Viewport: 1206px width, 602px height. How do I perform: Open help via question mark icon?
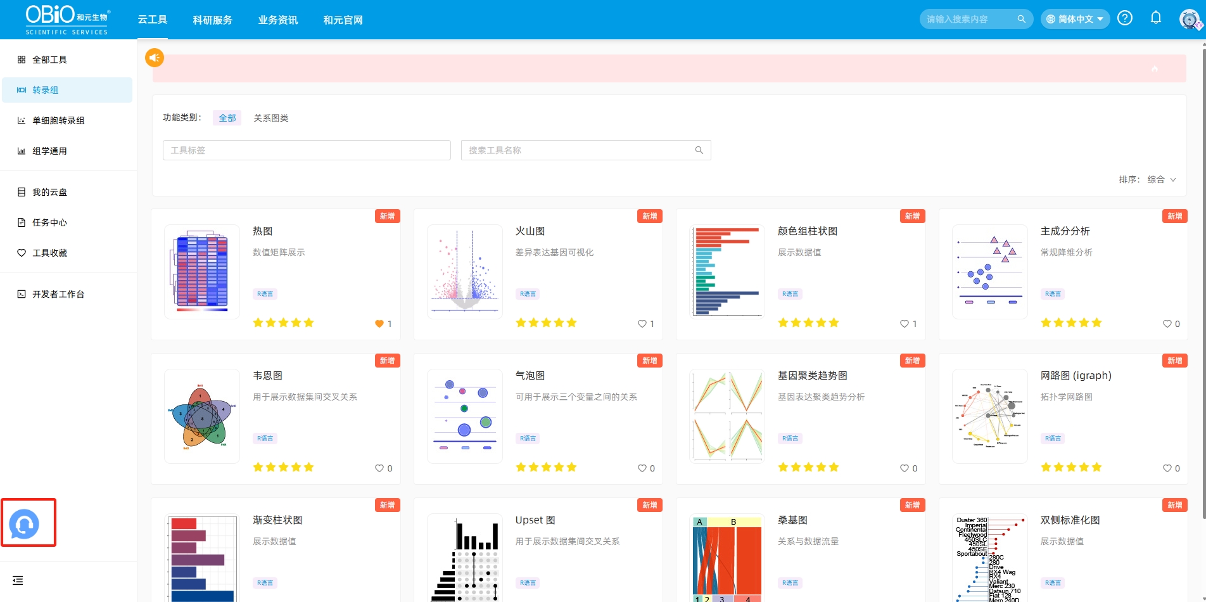click(1125, 18)
